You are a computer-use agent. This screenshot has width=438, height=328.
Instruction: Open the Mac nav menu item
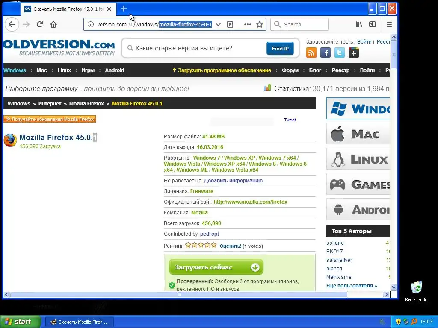point(41,70)
